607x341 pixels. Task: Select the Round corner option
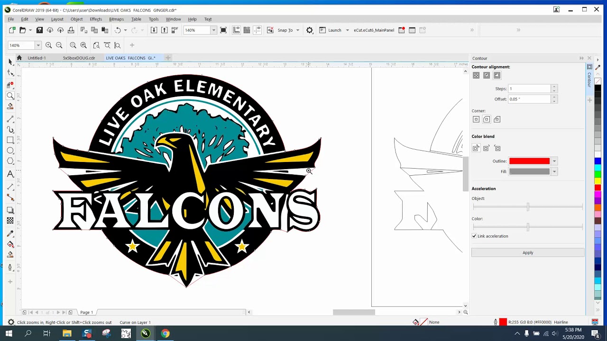(487, 119)
